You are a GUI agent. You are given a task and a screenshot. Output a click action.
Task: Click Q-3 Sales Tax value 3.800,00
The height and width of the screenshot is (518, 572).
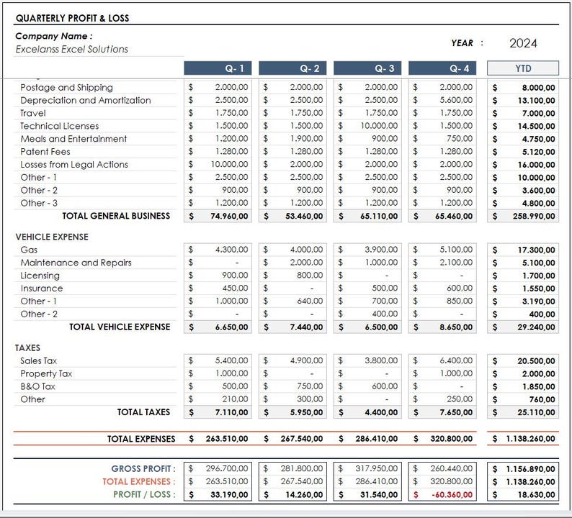[x=381, y=360]
